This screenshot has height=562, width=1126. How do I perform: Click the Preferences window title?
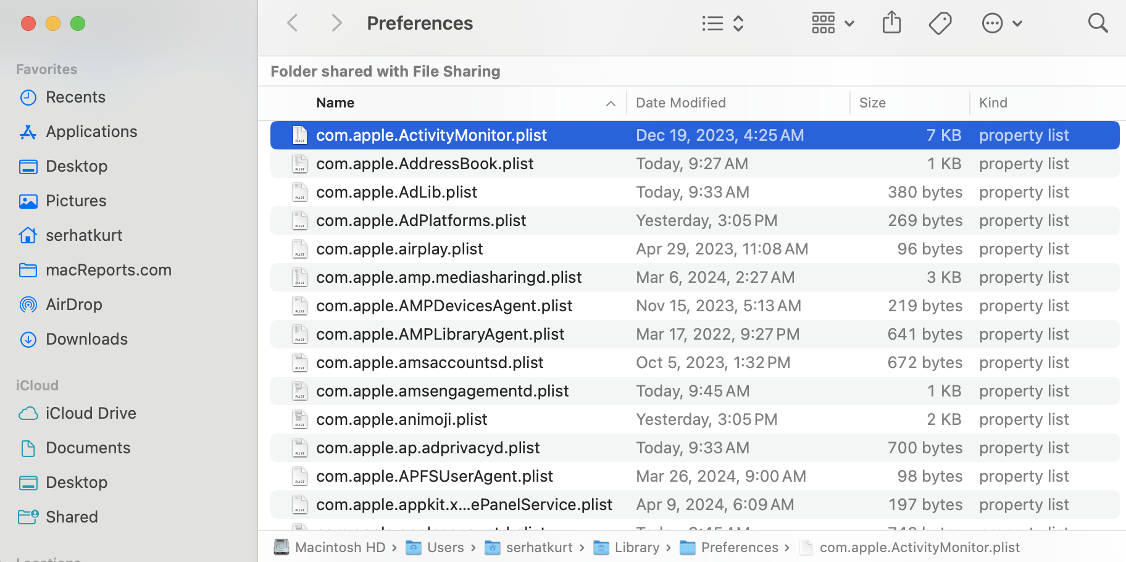click(x=420, y=23)
